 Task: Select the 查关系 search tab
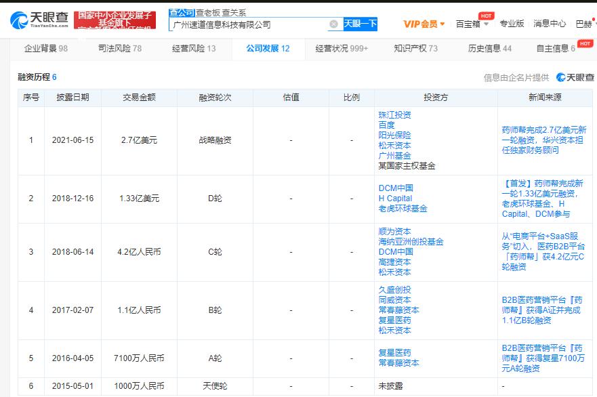pos(234,13)
